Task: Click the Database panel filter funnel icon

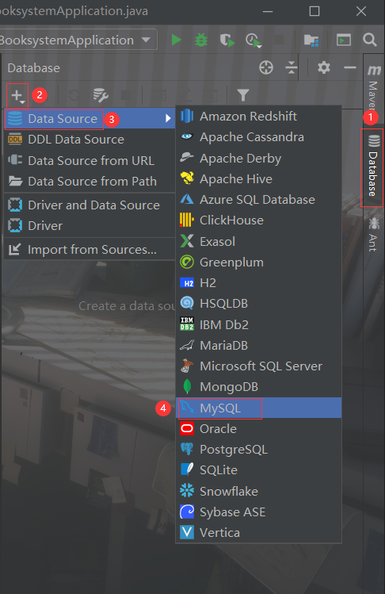Action: 242,95
